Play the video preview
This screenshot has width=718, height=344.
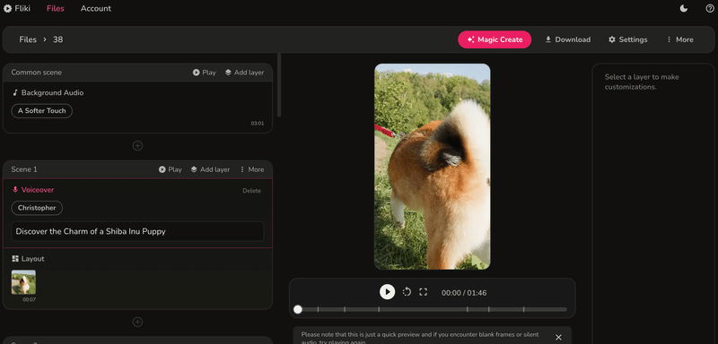click(387, 291)
